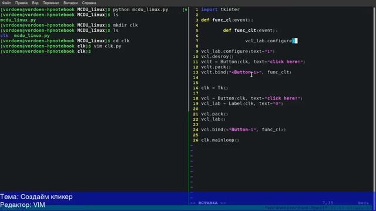This screenshot has width=376, height=211.
Task: Open the Вкладки menu
Action: pyautogui.click(x=70, y=3)
